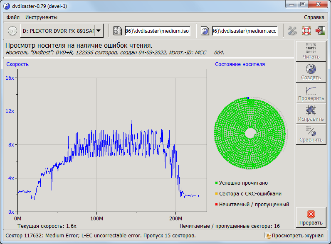Open the Справка menu
Viewport: 331px width, 244px height.
coord(314,17)
